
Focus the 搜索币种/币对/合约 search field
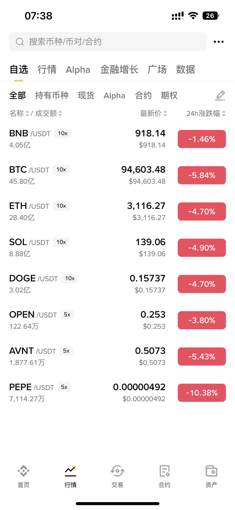coord(108,42)
